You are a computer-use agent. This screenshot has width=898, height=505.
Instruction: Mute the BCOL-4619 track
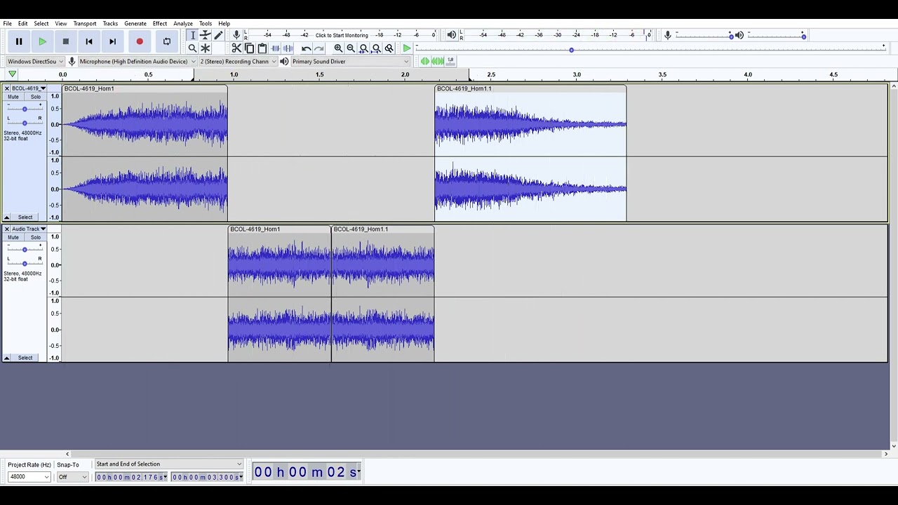pos(13,97)
